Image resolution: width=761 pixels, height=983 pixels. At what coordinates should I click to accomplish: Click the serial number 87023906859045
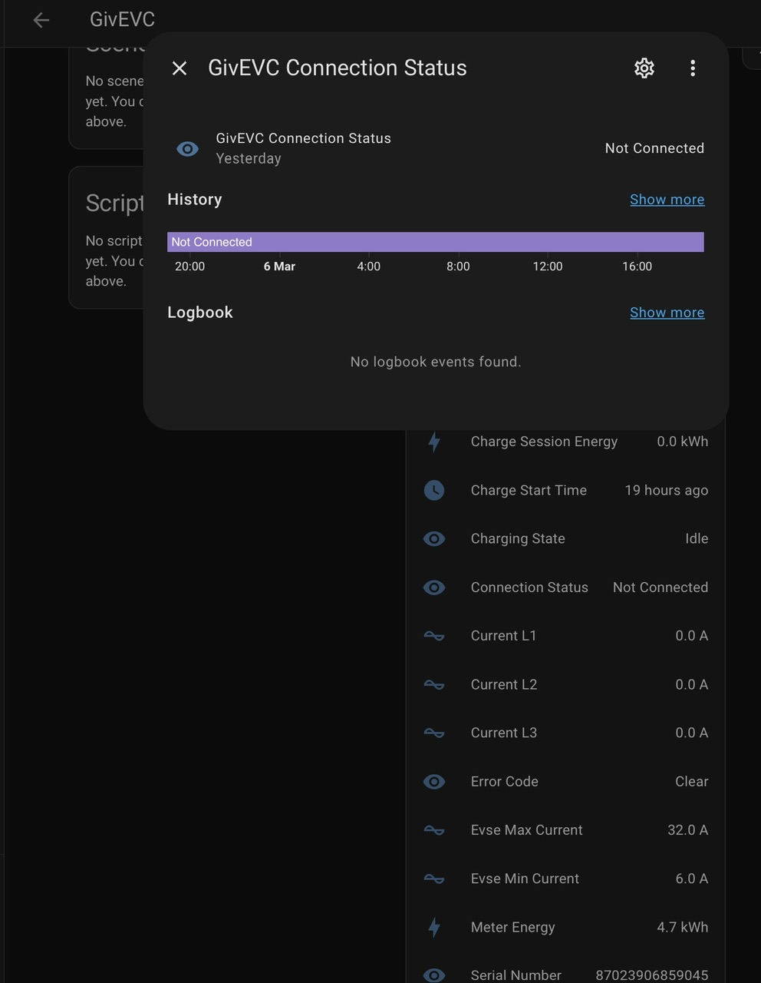click(652, 975)
